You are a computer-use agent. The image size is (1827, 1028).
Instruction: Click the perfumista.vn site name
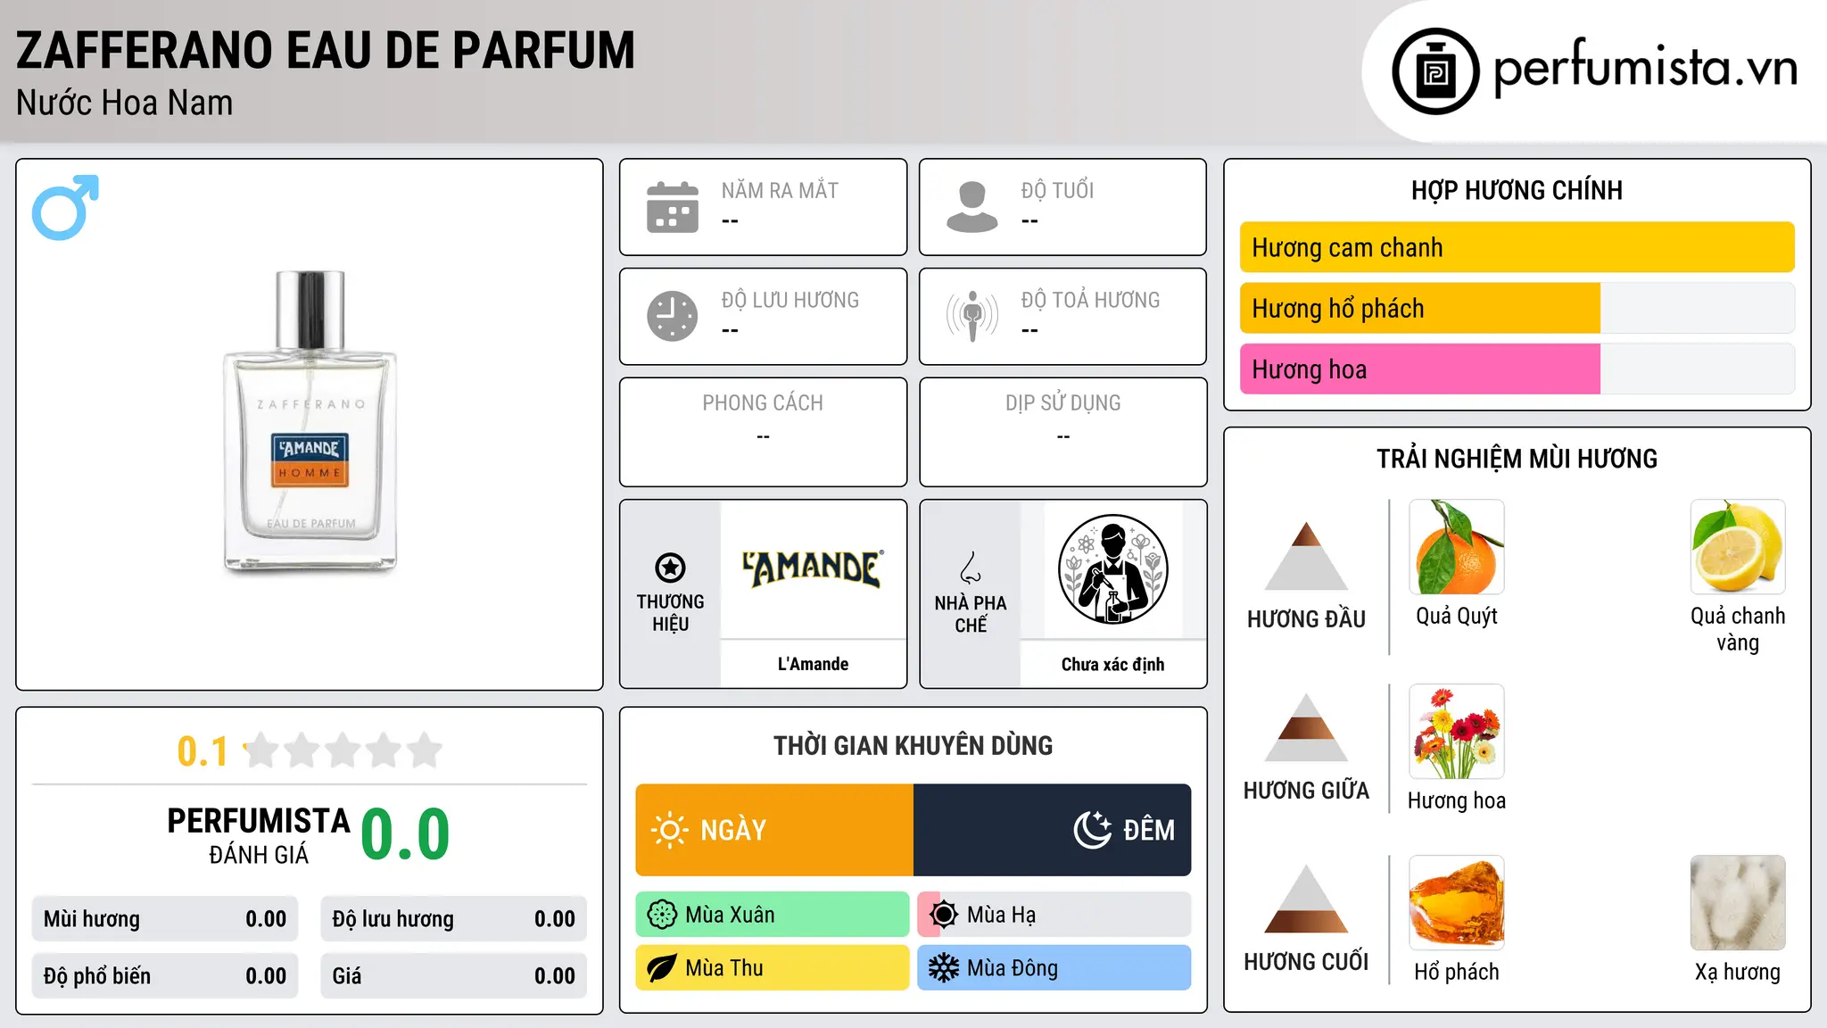[1645, 70]
